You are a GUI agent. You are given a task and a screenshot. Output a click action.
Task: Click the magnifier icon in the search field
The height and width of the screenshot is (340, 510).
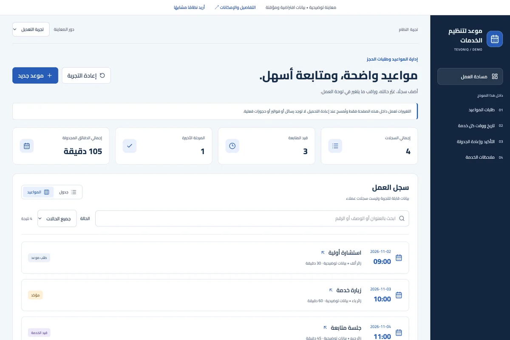tap(402, 218)
